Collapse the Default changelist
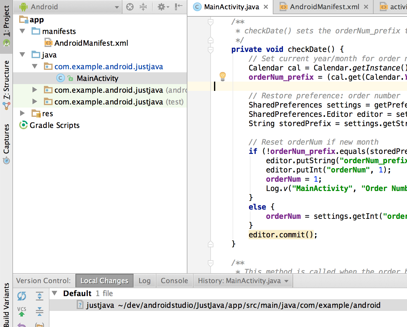This screenshot has width=407, height=327. coord(54,293)
